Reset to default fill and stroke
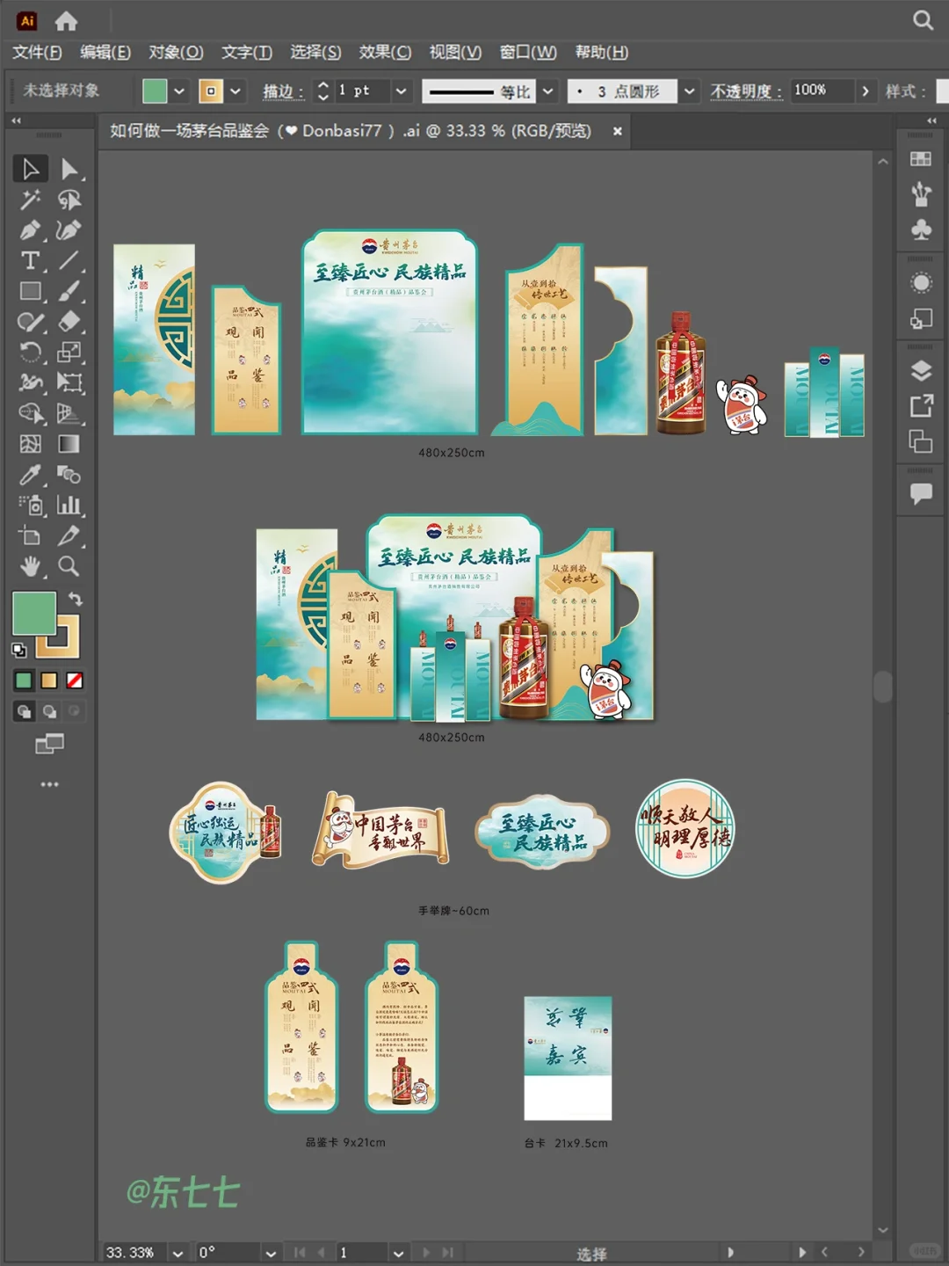 pyautogui.click(x=18, y=650)
